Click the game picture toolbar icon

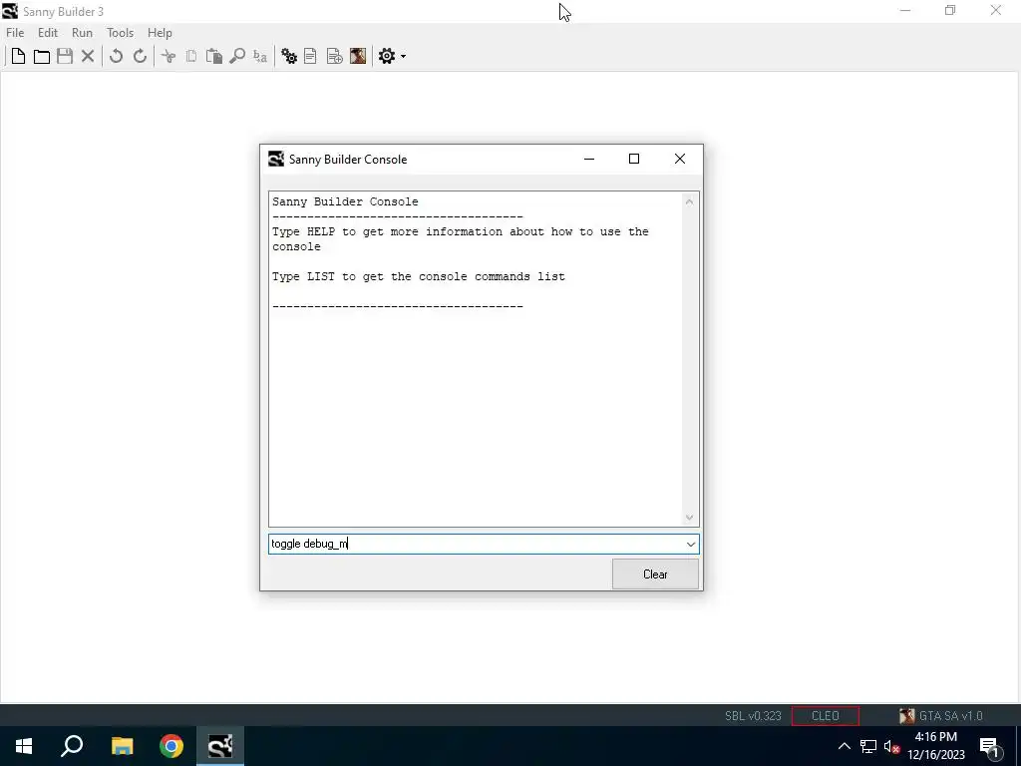[358, 56]
